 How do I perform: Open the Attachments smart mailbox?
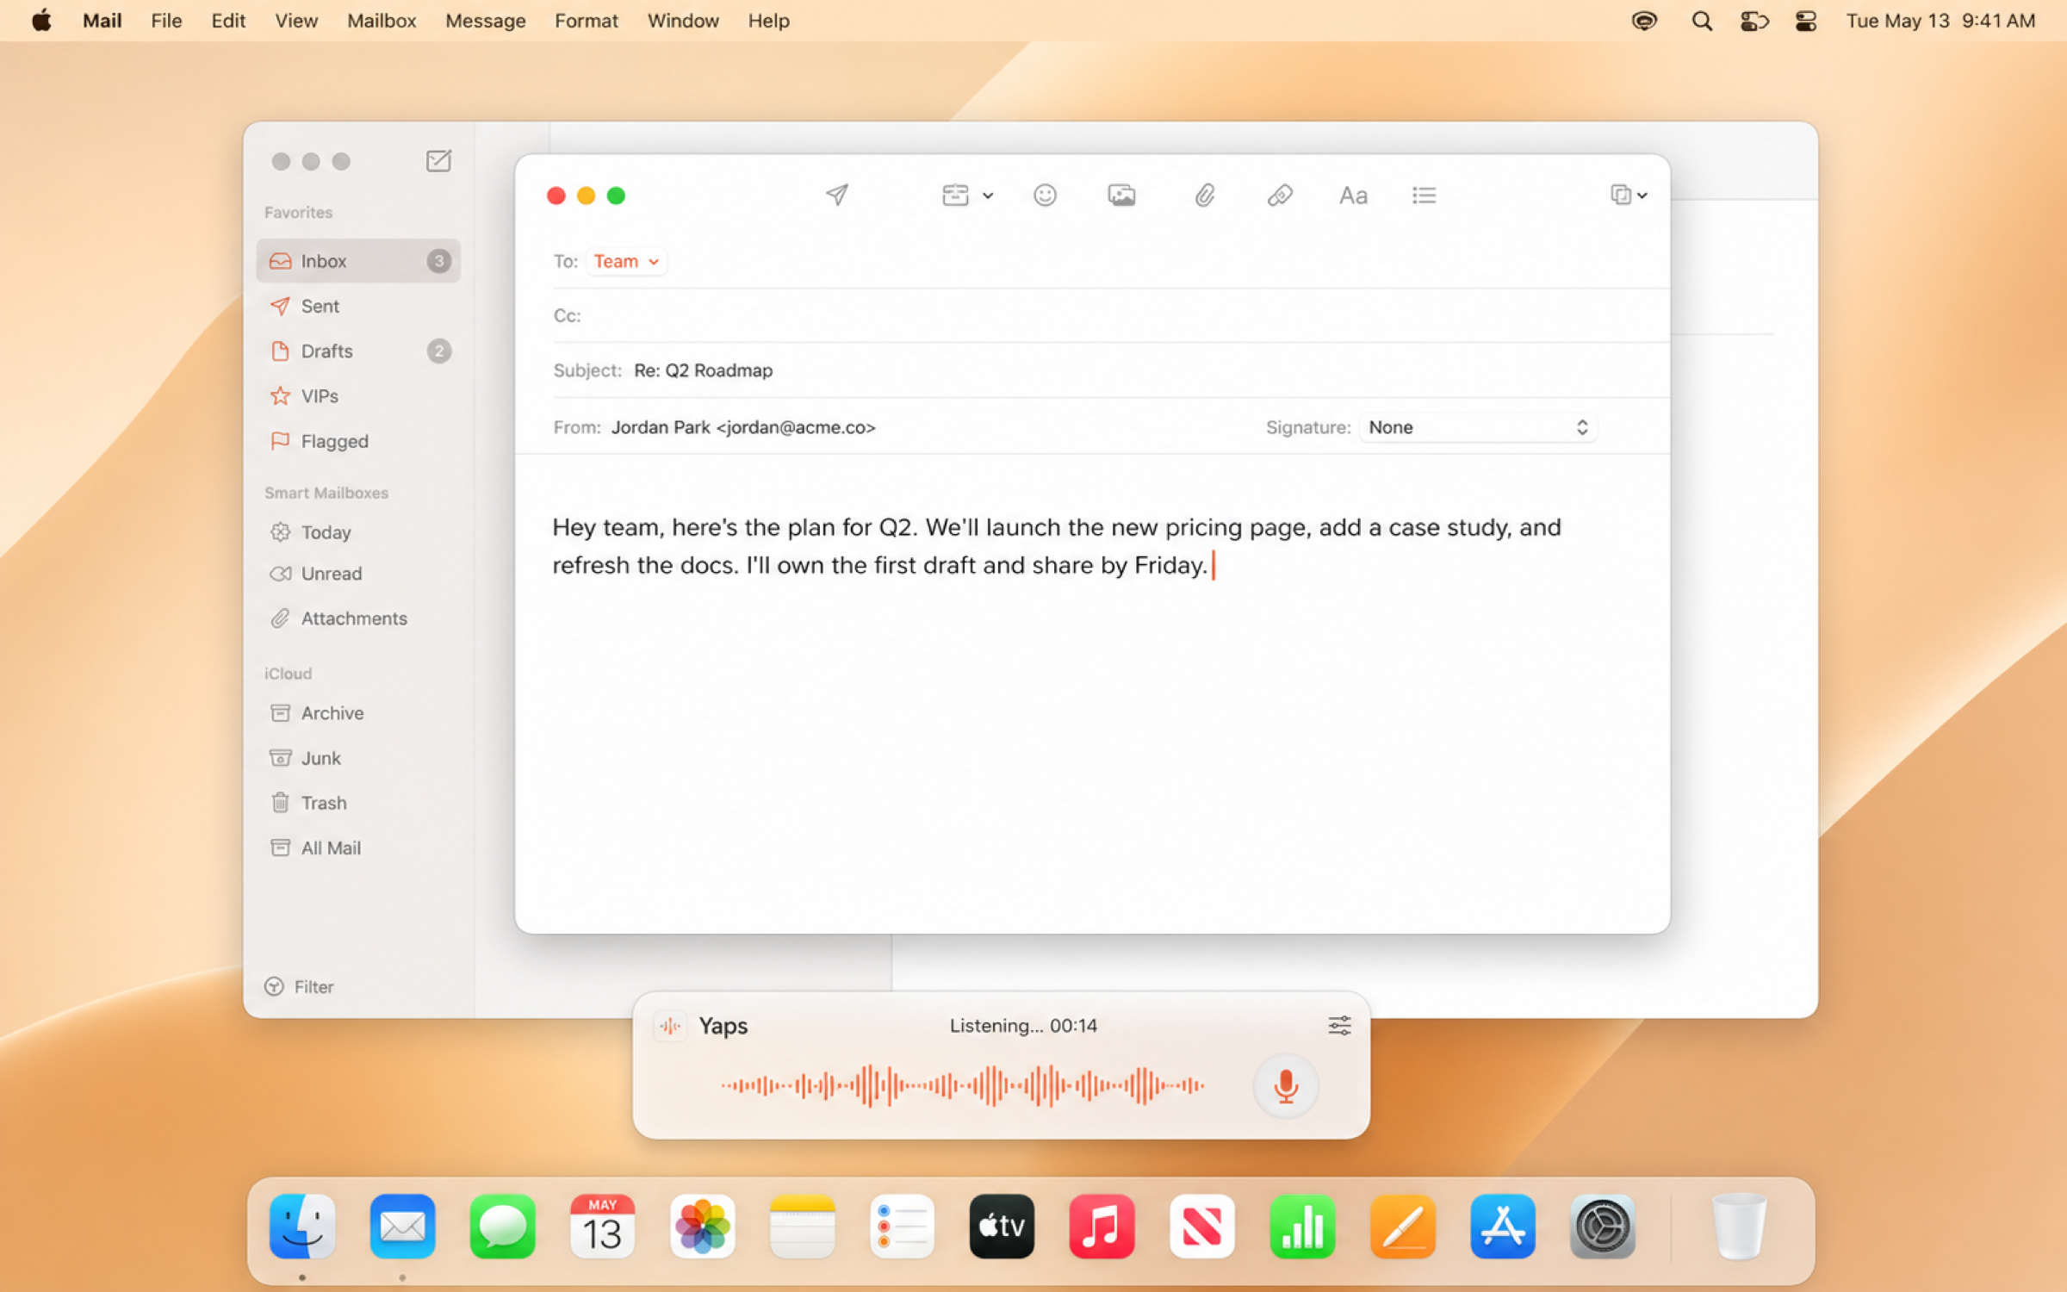(358, 618)
